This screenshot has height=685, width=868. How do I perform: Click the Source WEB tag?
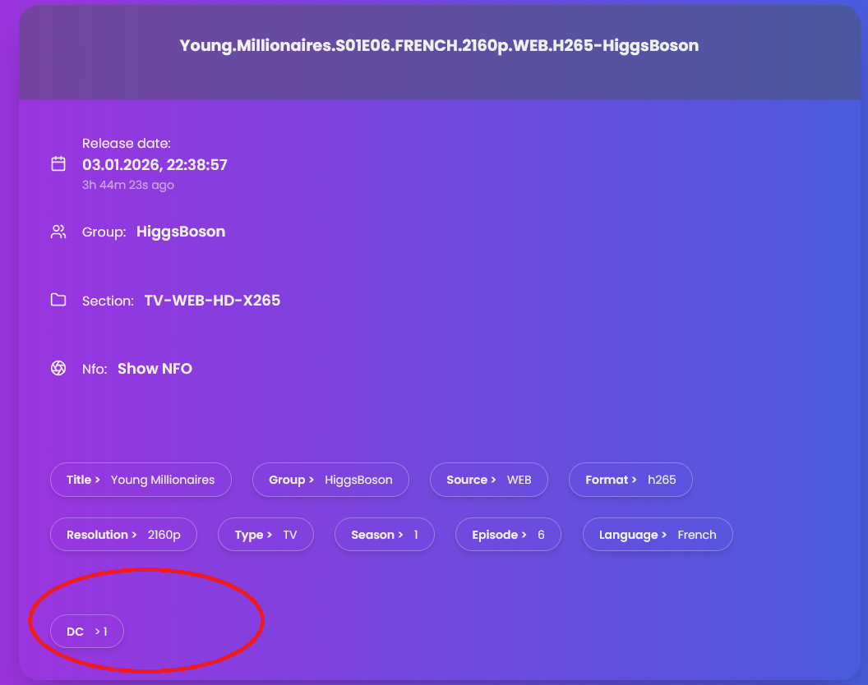pos(489,480)
